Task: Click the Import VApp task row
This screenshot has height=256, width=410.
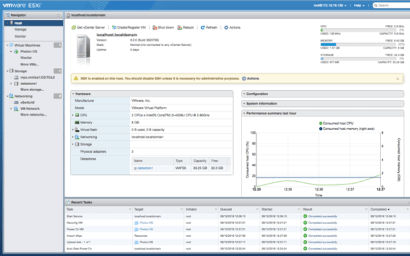Action: click(x=237, y=236)
